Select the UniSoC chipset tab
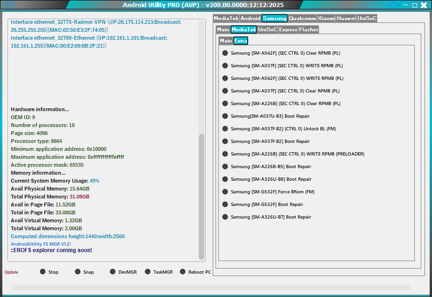 (268, 29)
